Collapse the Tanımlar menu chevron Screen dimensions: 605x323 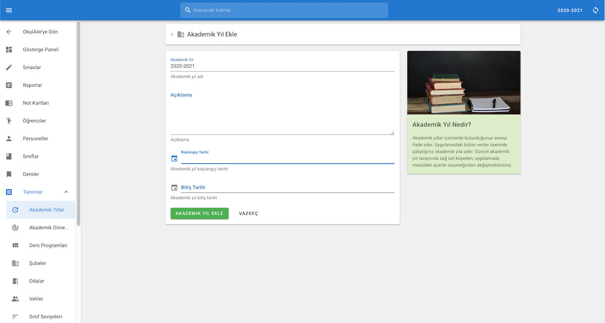66,192
